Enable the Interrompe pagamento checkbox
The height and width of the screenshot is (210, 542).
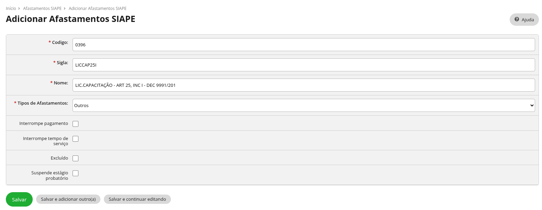pyautogui.click(x=76, y=124)
